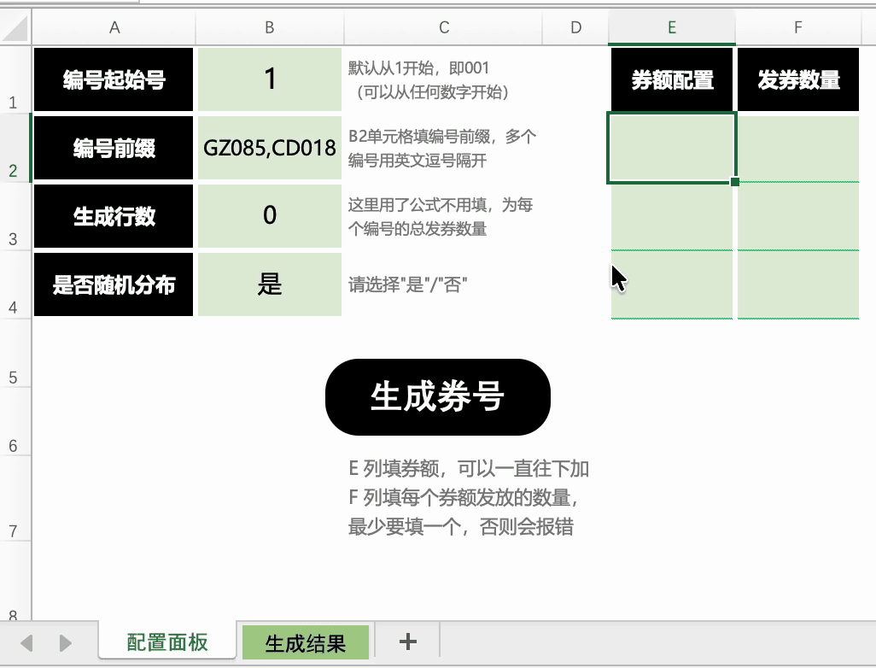The width and height of the screenshot is (876, 668).
Task: Click the 是否随机分布 label cell
Action: tap(114, 284)
